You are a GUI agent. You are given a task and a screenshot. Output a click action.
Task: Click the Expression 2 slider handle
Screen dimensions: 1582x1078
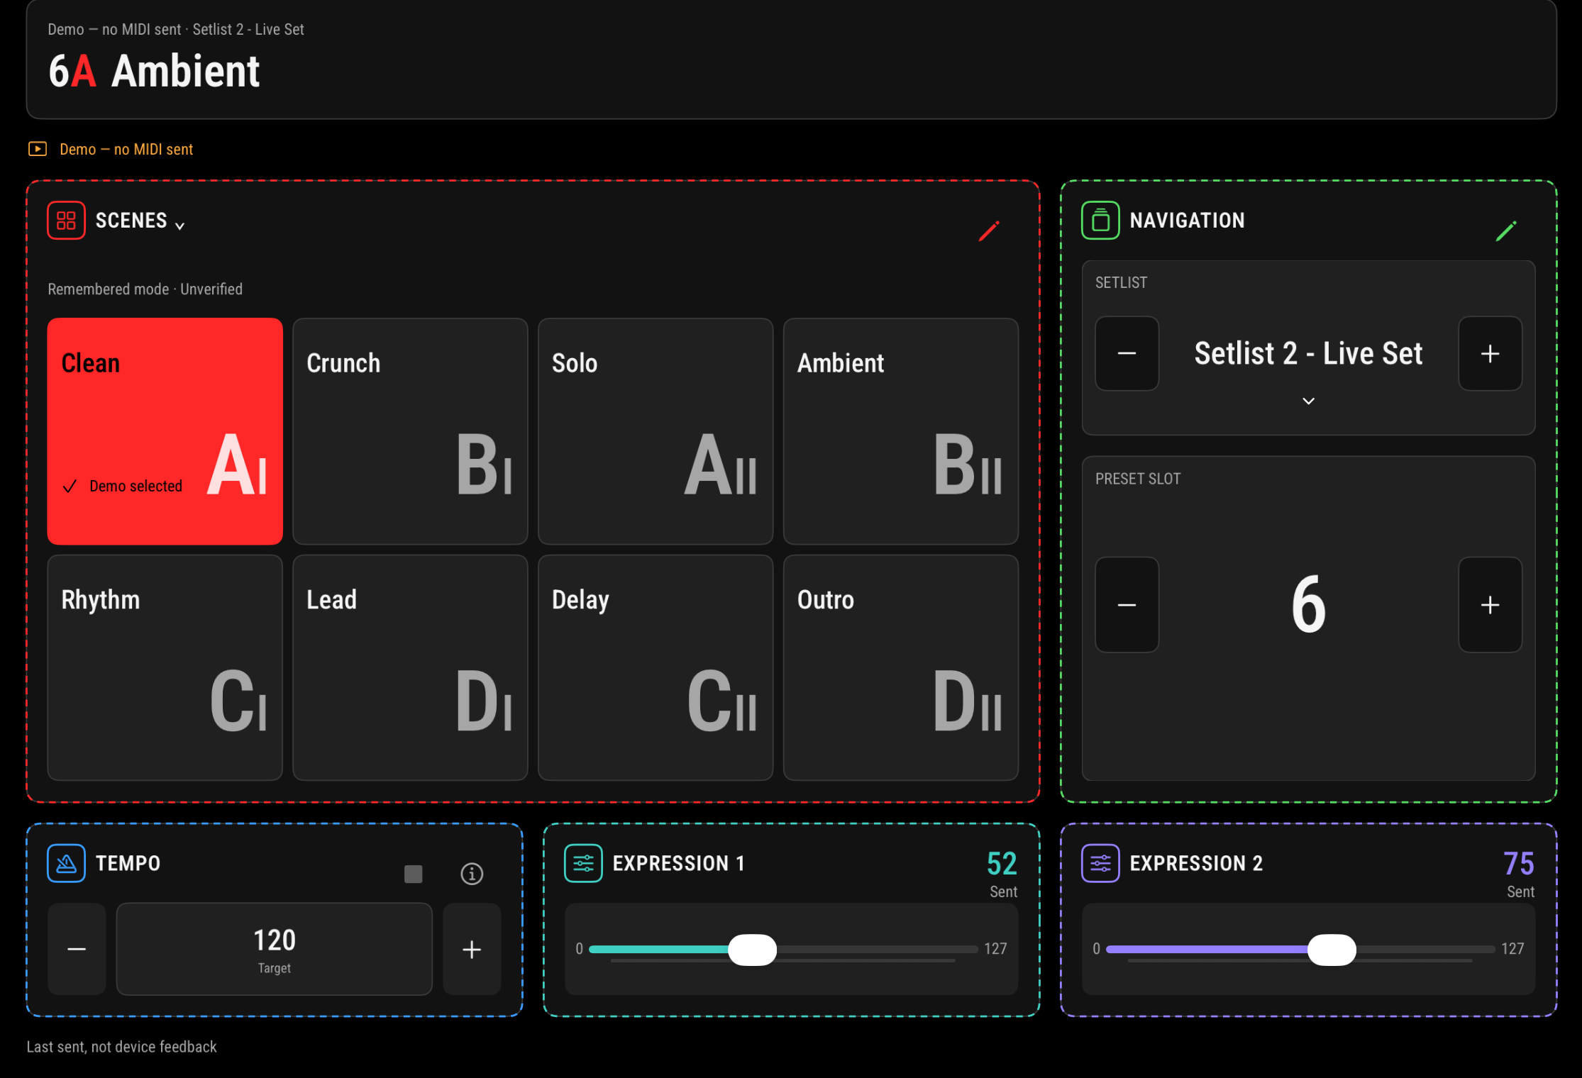pyautogui.click(x=1332, y=950)
